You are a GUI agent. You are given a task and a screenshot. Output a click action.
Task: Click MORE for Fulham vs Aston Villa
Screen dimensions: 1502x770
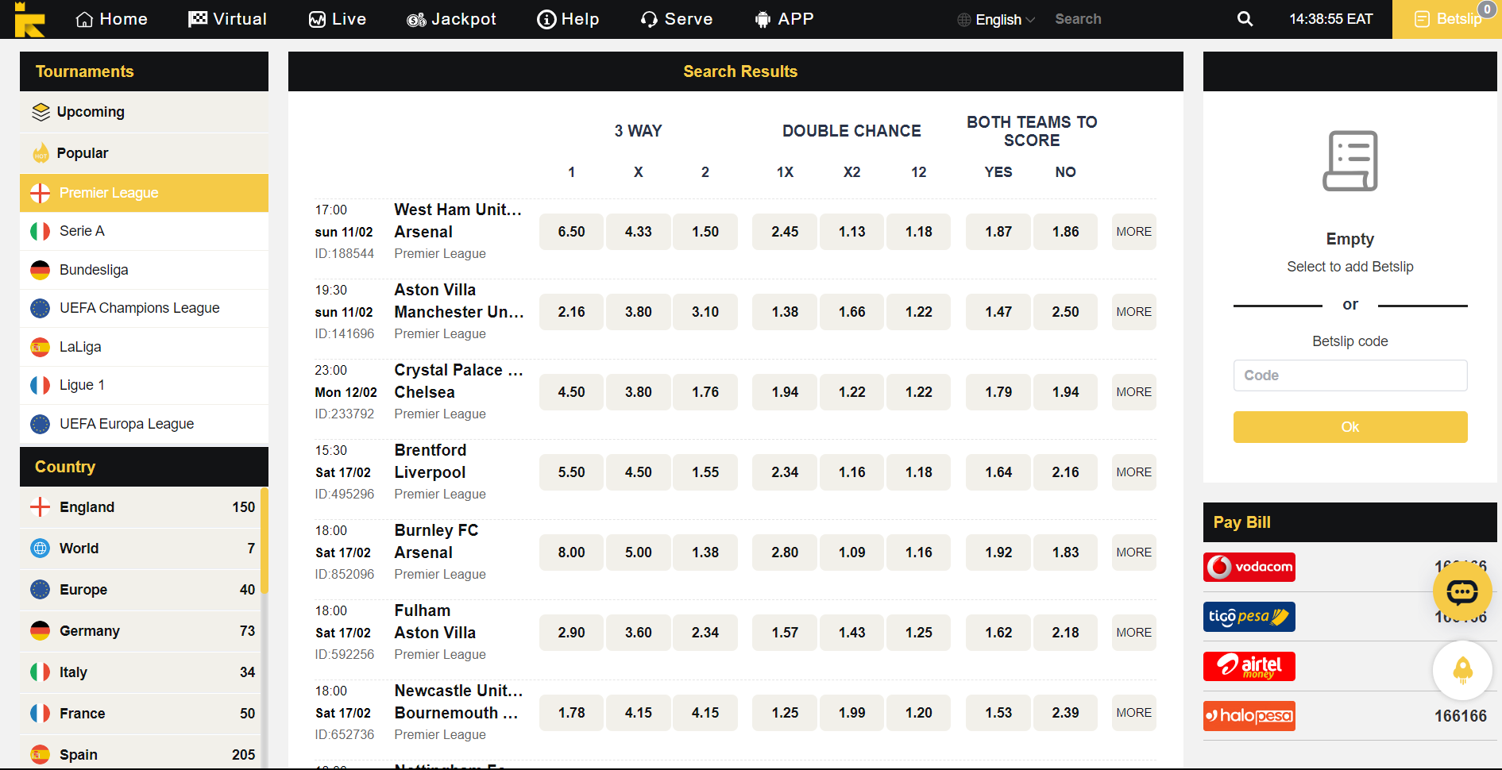pos(1133,633)
